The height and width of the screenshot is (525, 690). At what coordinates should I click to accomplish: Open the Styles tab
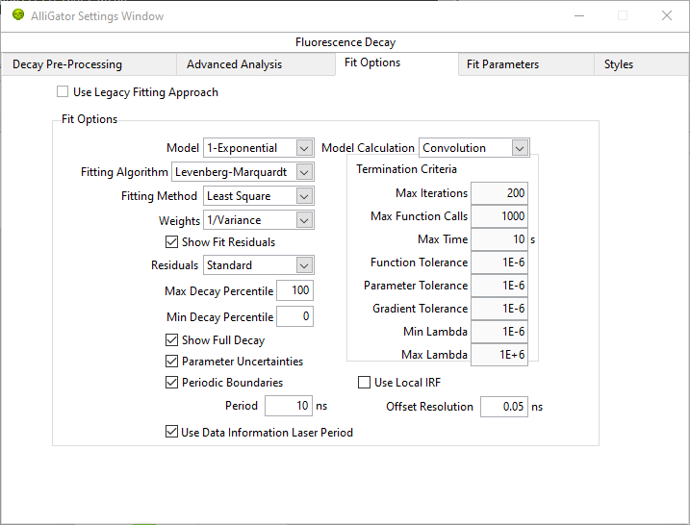click(642, 64)
